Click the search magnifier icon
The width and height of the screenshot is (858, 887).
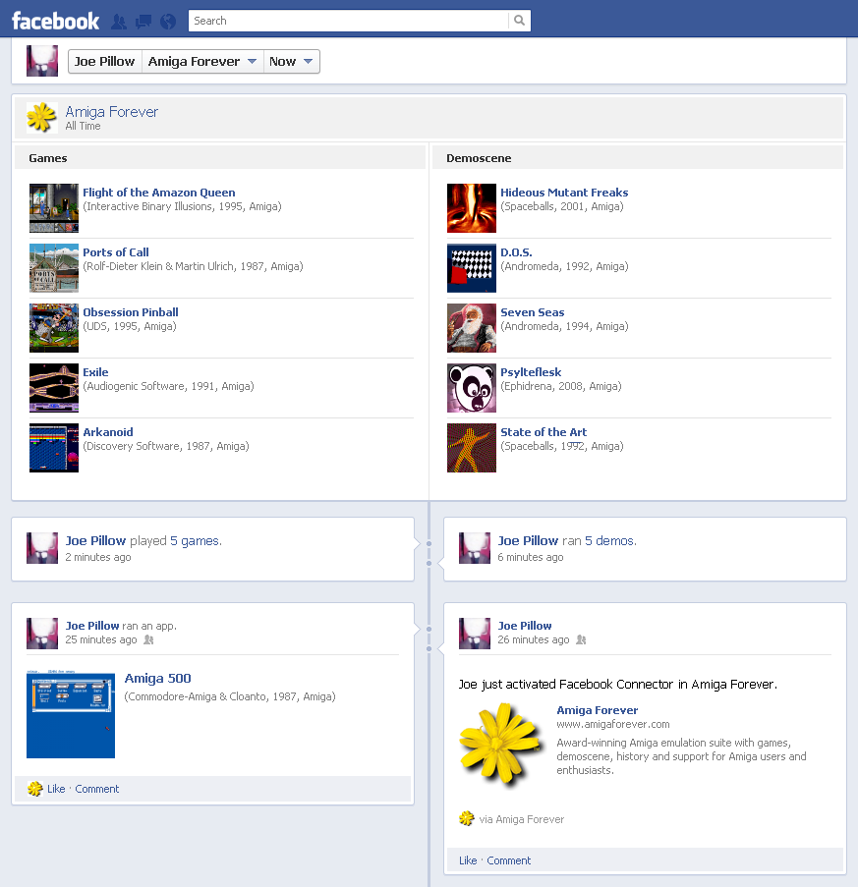519,21
